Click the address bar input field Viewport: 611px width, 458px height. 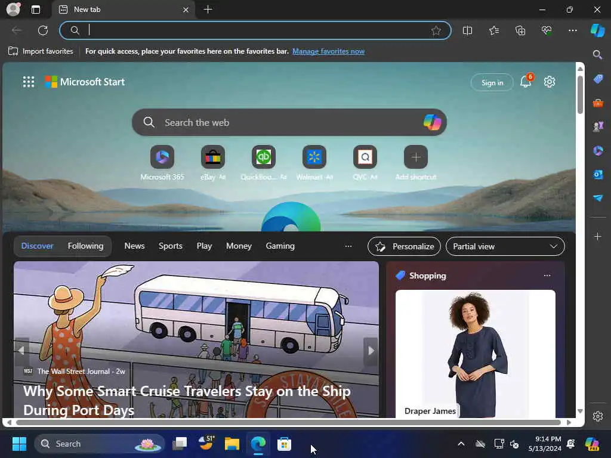[255, 30]
